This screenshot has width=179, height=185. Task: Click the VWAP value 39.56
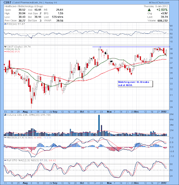(x=60, y=20)
